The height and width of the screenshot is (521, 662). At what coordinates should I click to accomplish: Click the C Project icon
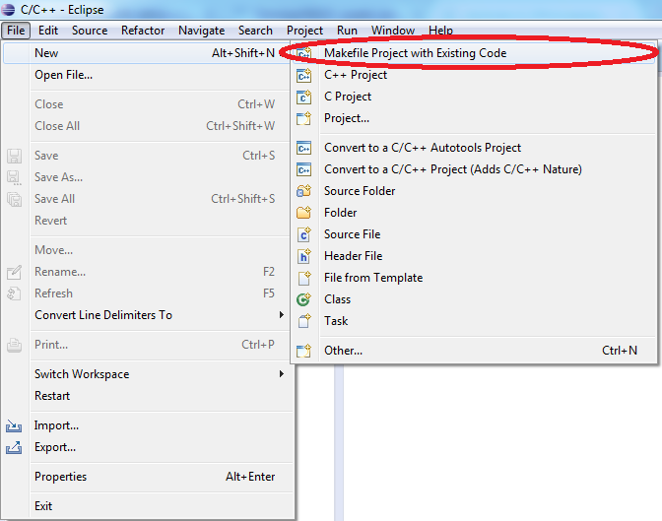click(305, 97)
